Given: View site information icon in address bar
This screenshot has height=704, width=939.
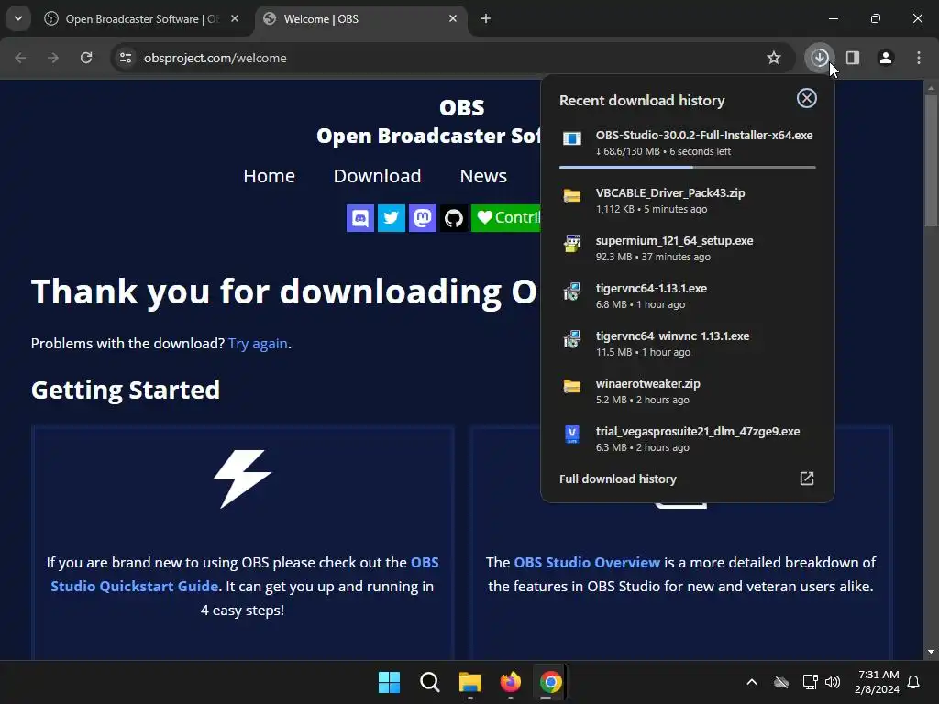Looking at the screenshot, I should (126, 58).
